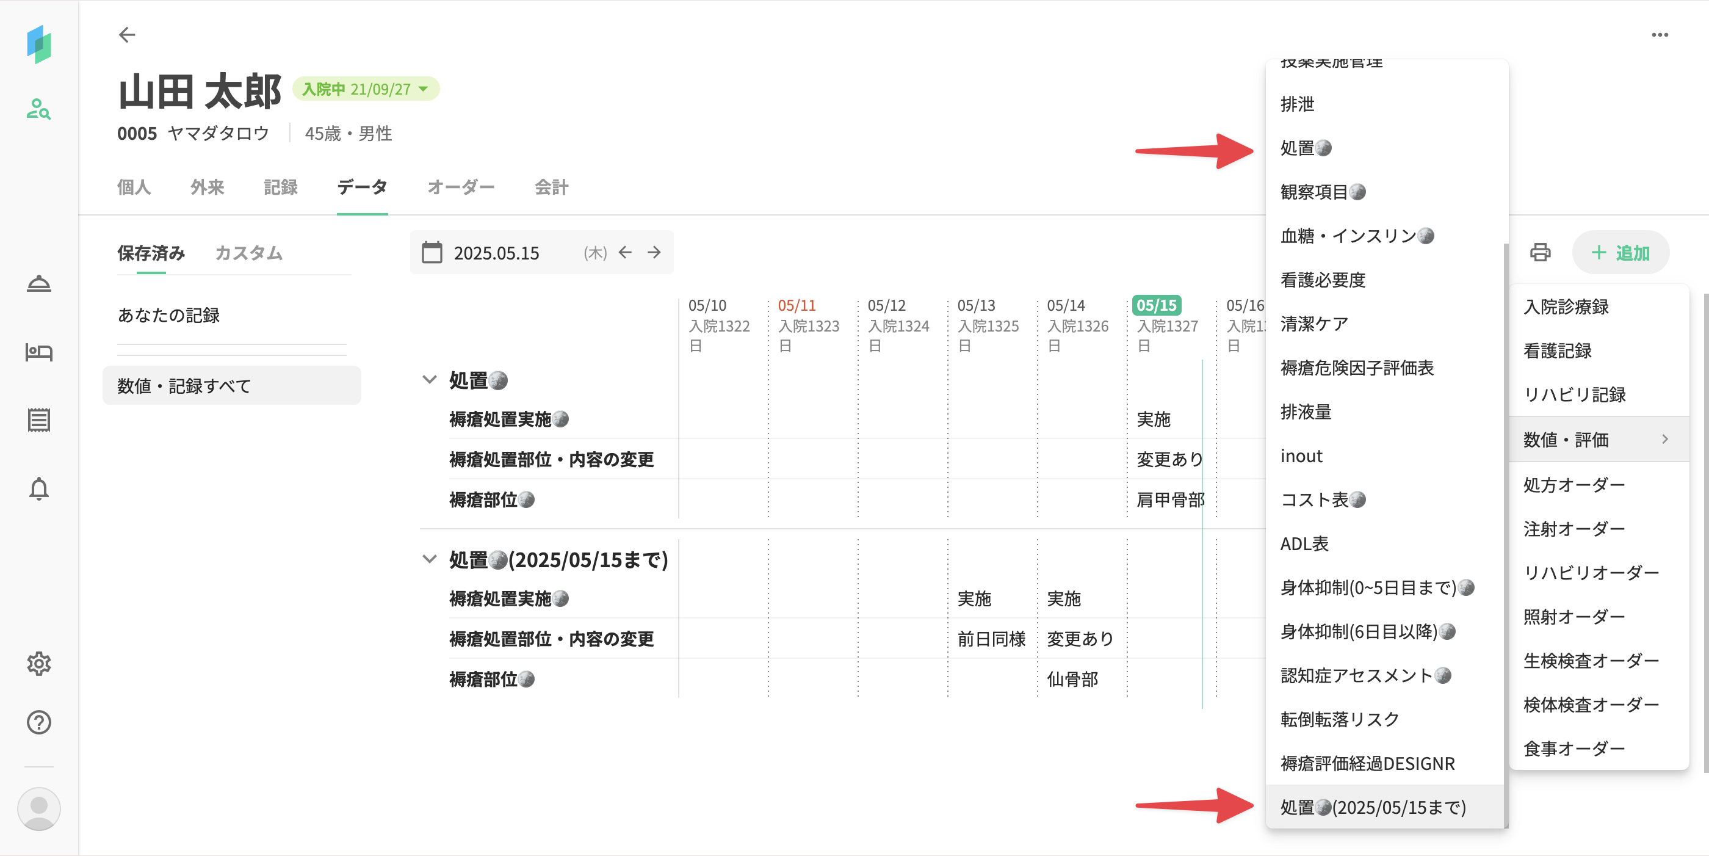The height and width of the screenshot is (856, 1709).
Task: Collapse 処置(2025/05/15まで) section
Action: click(x=430, y=559)
